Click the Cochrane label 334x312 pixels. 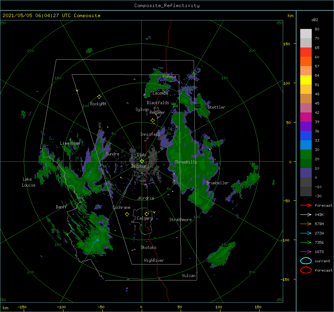pos(121,207)
